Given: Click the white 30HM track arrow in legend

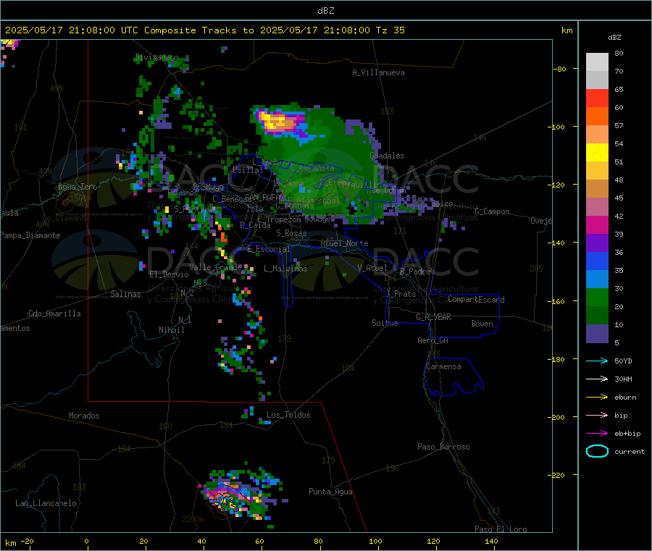Looking at the screenshot, I should coord(597,379).
